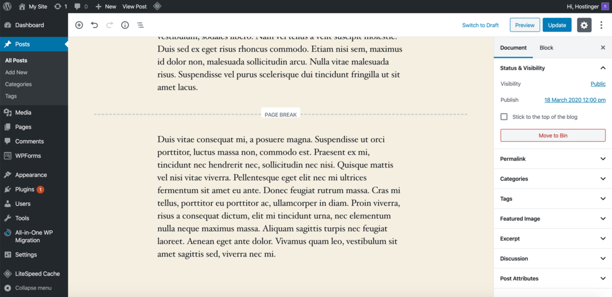Open Add New under Posts

(x=16, y=72)
